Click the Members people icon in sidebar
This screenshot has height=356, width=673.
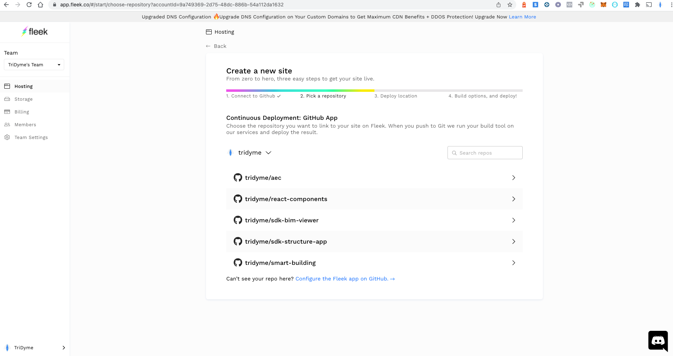[x=7, y=124]
